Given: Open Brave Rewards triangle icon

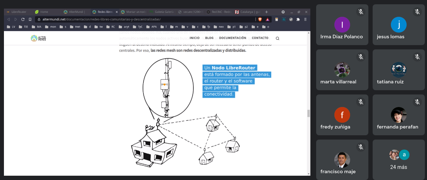Looking at the screenshot, I should (x=268, y=19).
